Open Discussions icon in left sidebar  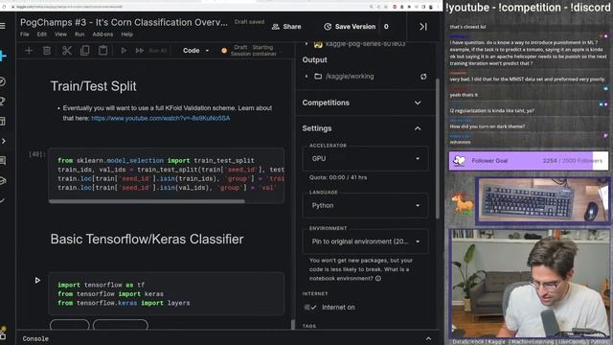tap(3, 160)
